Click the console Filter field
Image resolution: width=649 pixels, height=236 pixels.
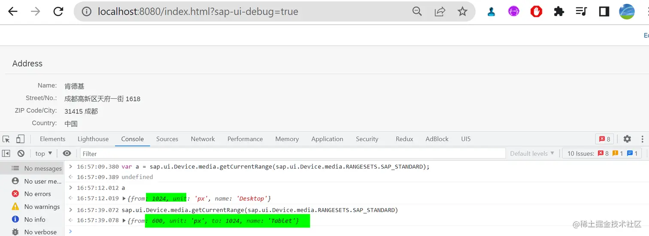pyautogui.click(x=293, y=154)
